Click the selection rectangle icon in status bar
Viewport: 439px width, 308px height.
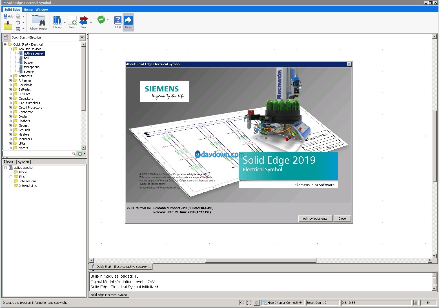249,303
